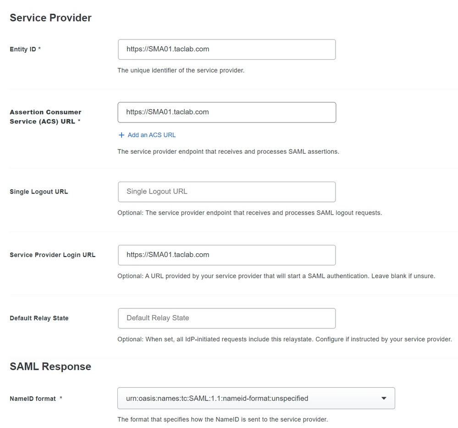Click the empty Single Logout URL field
The height and width of the screenshot is (428, 458).
pos(226,192)
